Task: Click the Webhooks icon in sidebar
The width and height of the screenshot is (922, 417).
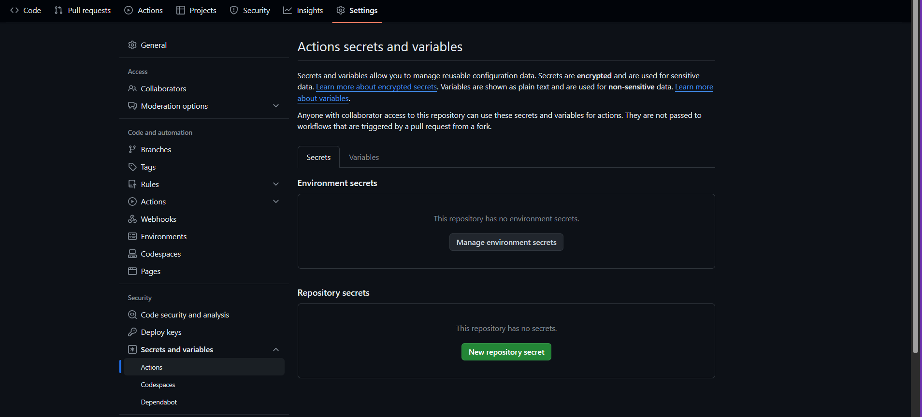Action: tap(132, 219)
